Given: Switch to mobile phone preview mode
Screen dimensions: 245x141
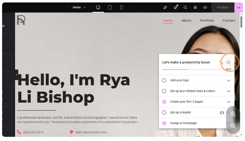Looking at the screenshot, I should (121, 7).
